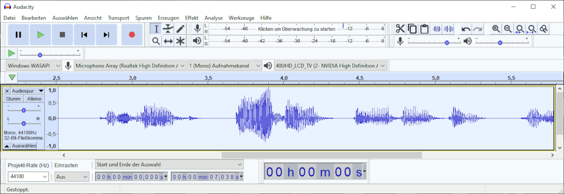This screenshot has width=564, height=194.
Task: Choose the Zoom magnifier tool
Action: pos(156,41)
